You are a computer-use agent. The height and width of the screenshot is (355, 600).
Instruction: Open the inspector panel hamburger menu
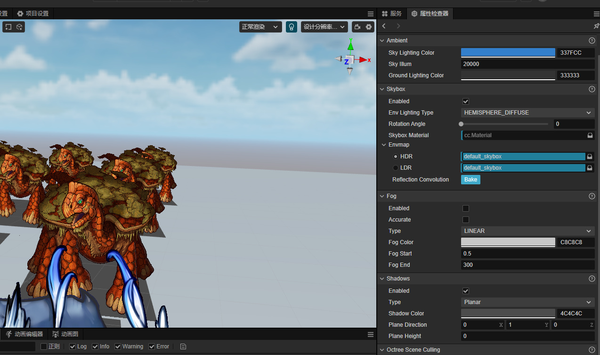coord(596,14)
